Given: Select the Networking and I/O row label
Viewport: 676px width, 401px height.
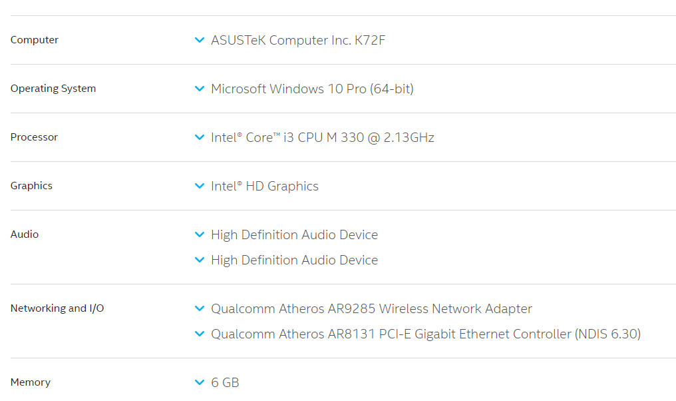Looking at the screenshot, I should [57, 308].
